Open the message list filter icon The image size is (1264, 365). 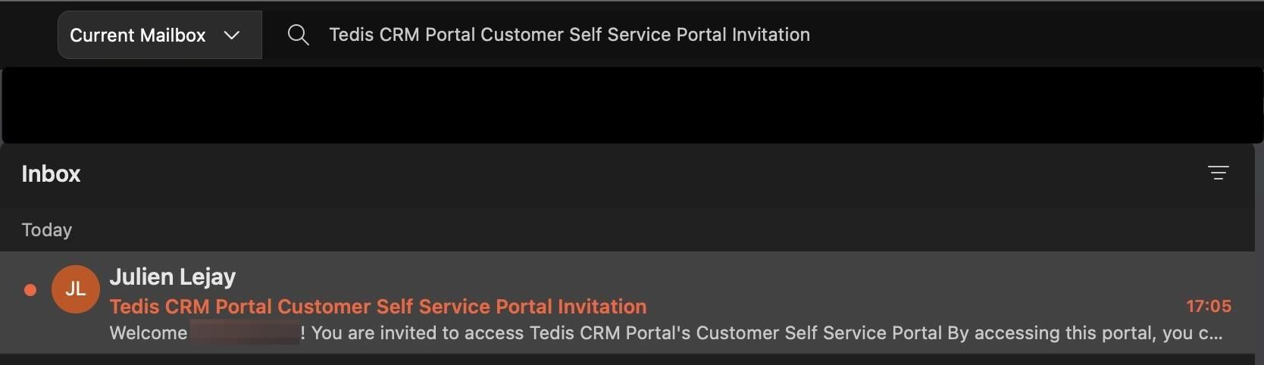click(1218, 173)
